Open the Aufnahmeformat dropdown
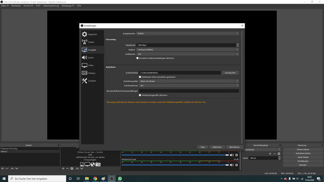 pos(189,85)
